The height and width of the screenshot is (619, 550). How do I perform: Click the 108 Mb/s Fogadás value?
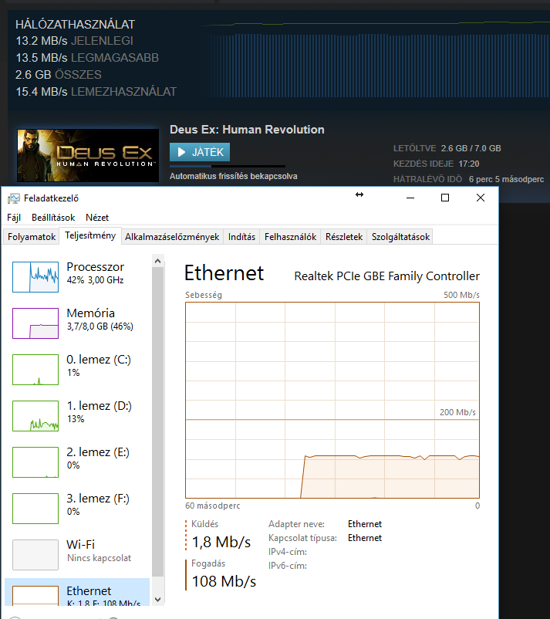(224, 581)
